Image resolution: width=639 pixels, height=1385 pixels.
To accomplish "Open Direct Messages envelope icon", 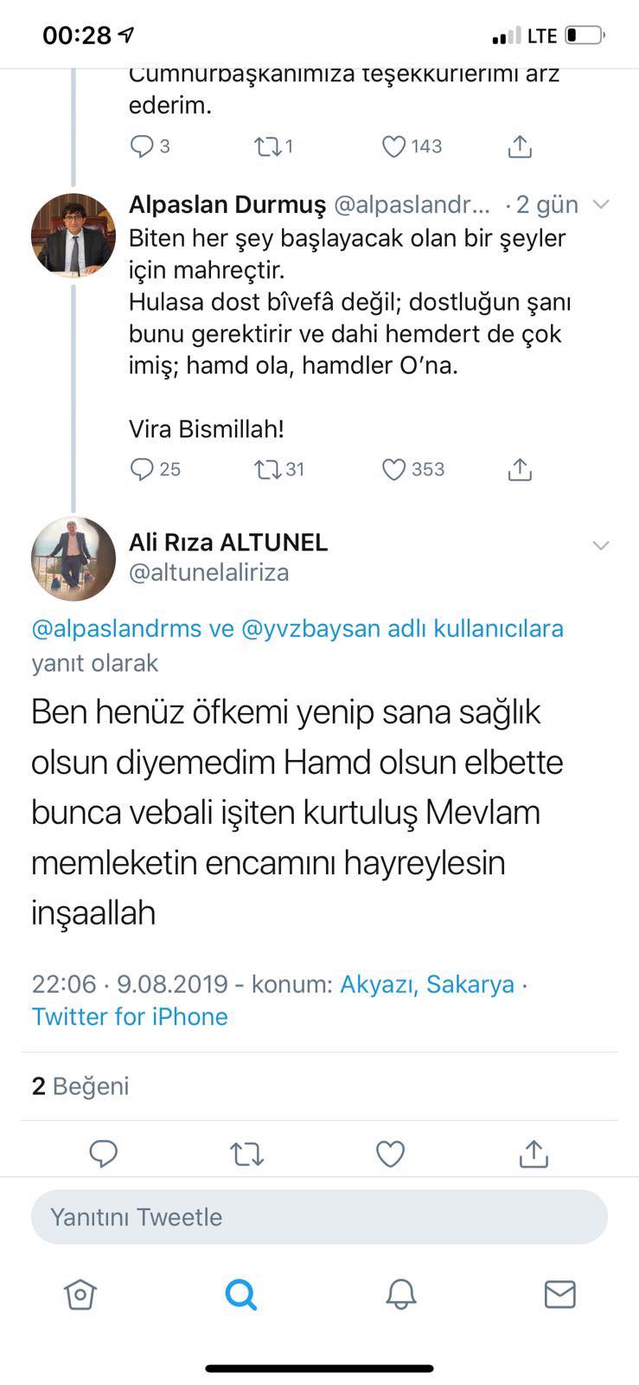I will pyautogui.click(x=559, y=1294).
